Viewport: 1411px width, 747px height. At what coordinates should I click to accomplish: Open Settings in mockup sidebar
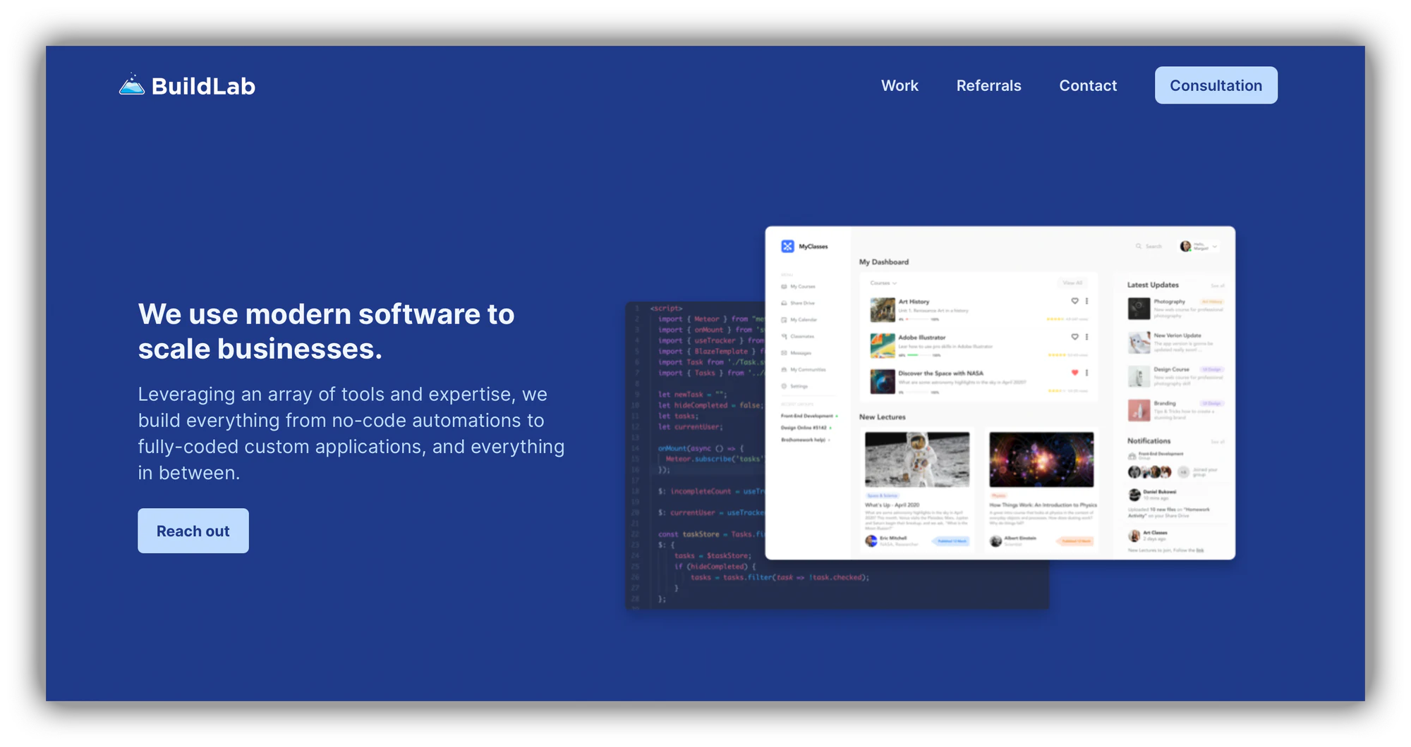coord(794,386)
